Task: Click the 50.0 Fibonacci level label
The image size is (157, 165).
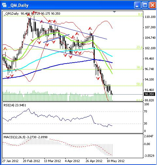Action: pos(139,84)
